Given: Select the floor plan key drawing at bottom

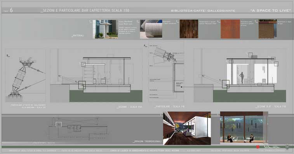Looking at the screenshot, I should point(78,130).
